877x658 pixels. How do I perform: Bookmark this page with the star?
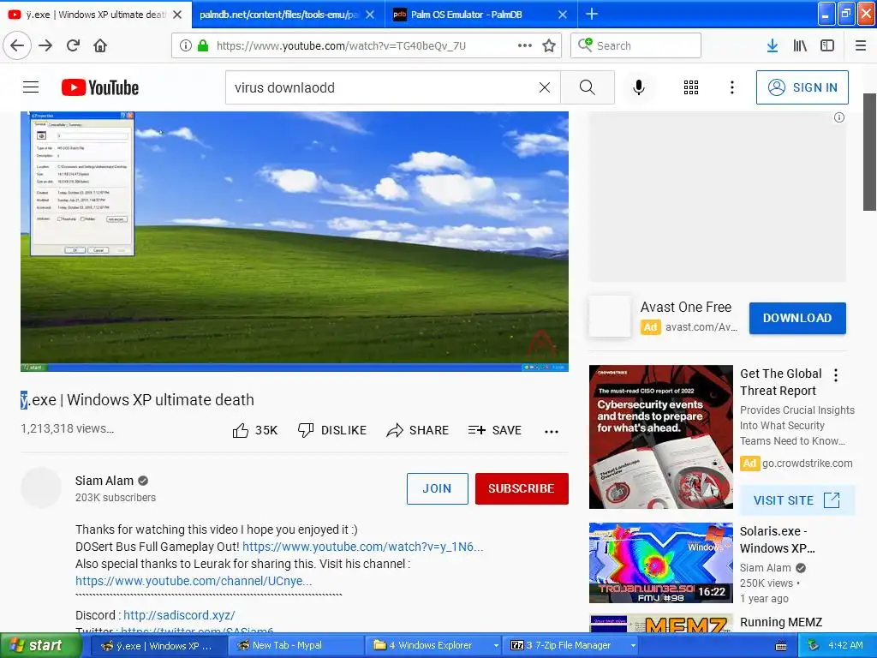click(549, 45)
